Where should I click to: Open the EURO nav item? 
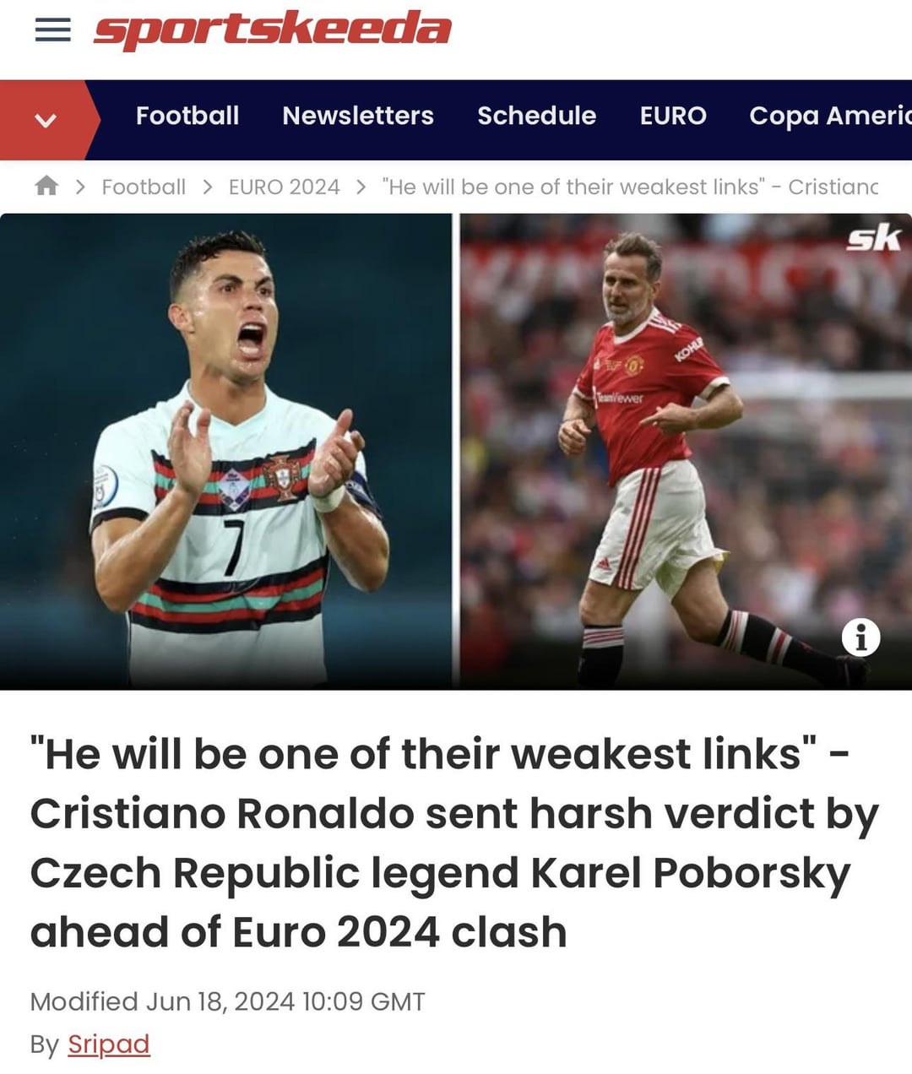pyautogui.click(x=673, y=116)
